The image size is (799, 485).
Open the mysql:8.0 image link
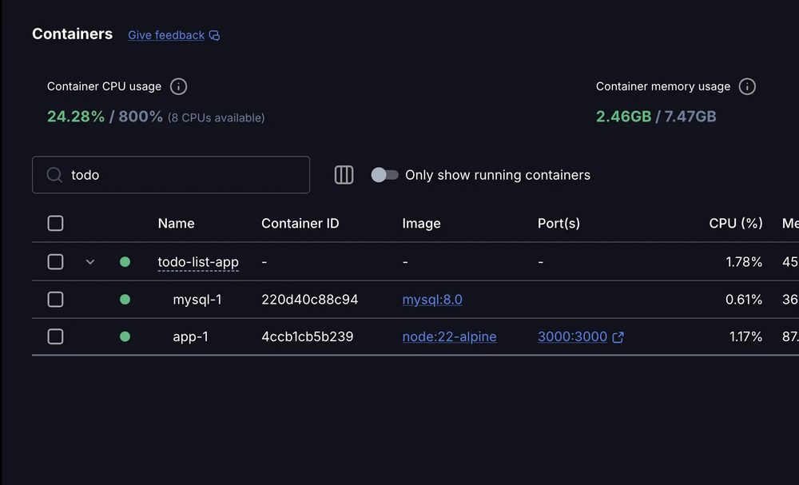[432, 300]
